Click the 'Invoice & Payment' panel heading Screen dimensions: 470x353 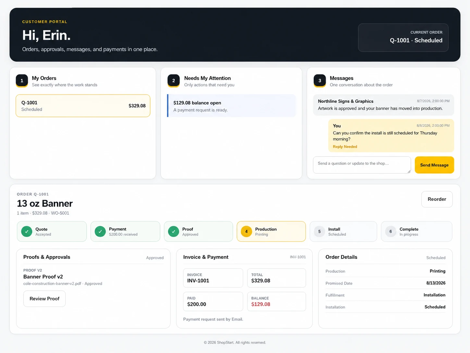[x=206, y=257]
